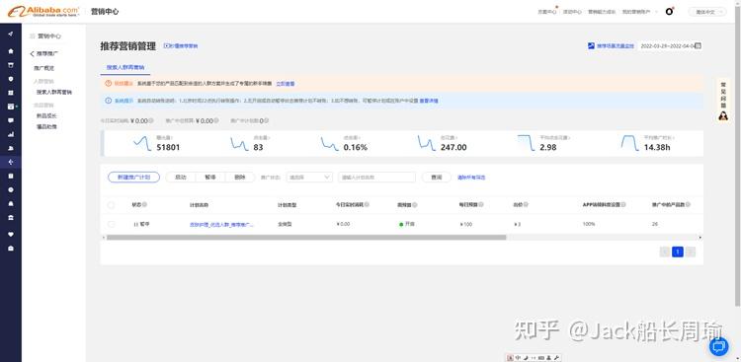
Task: Open the chat bubble icon in dark sidebar
Action: (11, 120)
